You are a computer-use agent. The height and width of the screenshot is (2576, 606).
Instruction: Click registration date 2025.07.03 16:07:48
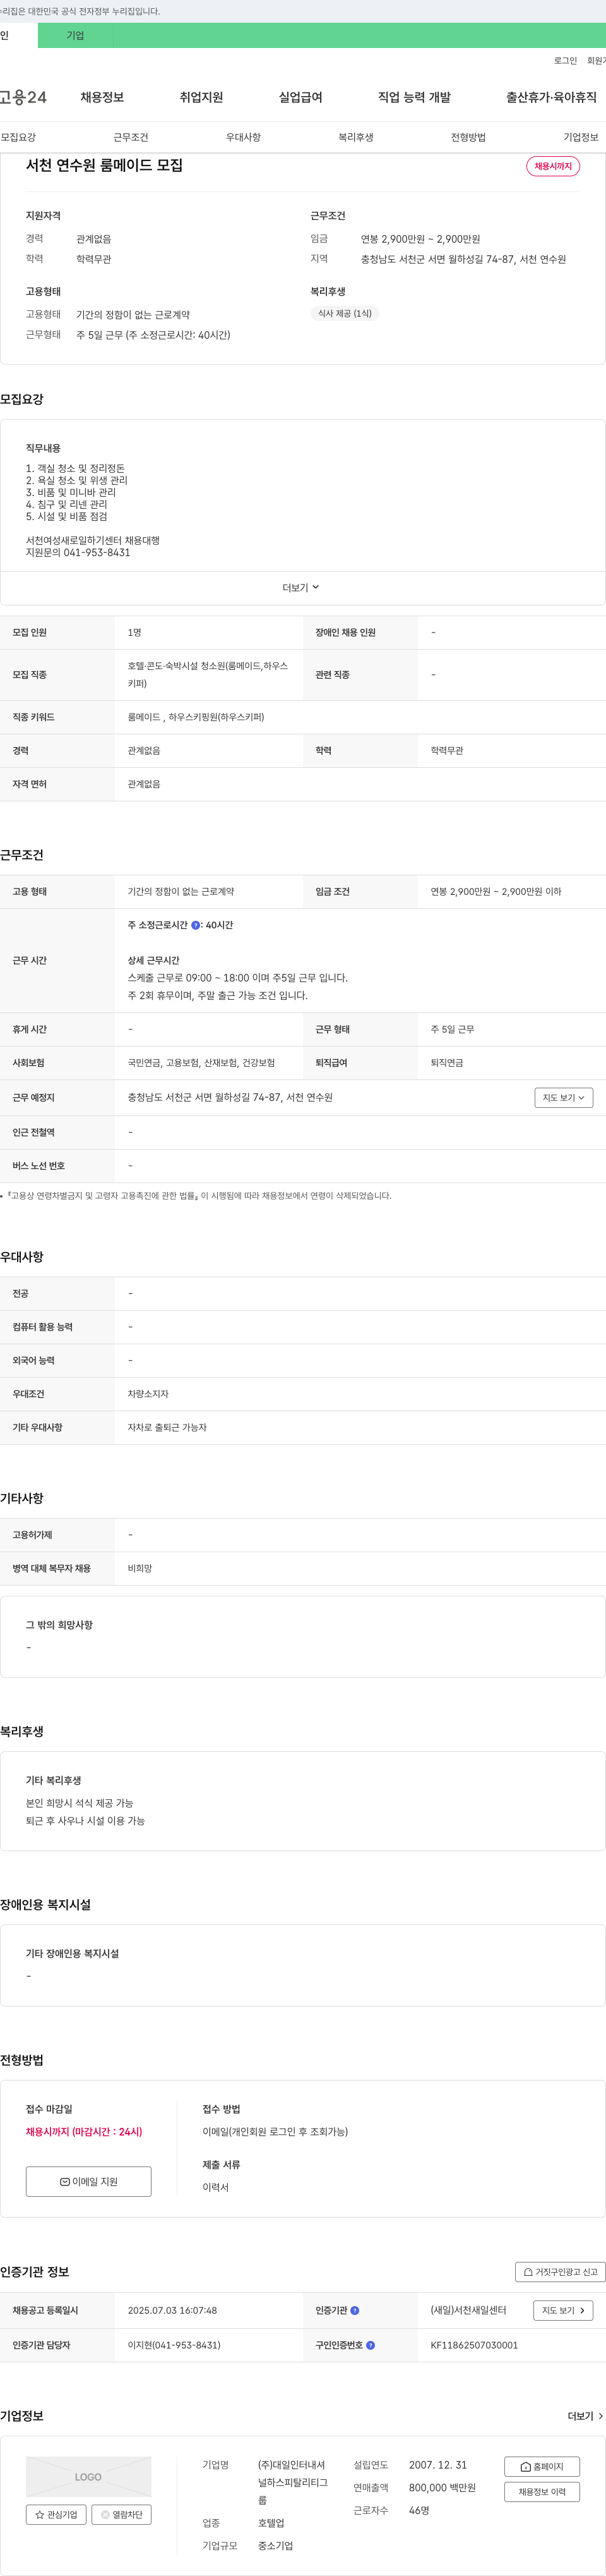click(x=172, y=2310)
